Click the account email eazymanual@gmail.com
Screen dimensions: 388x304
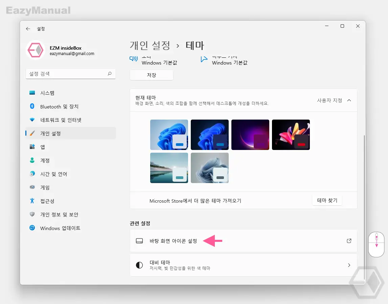[x=72, y=54]
